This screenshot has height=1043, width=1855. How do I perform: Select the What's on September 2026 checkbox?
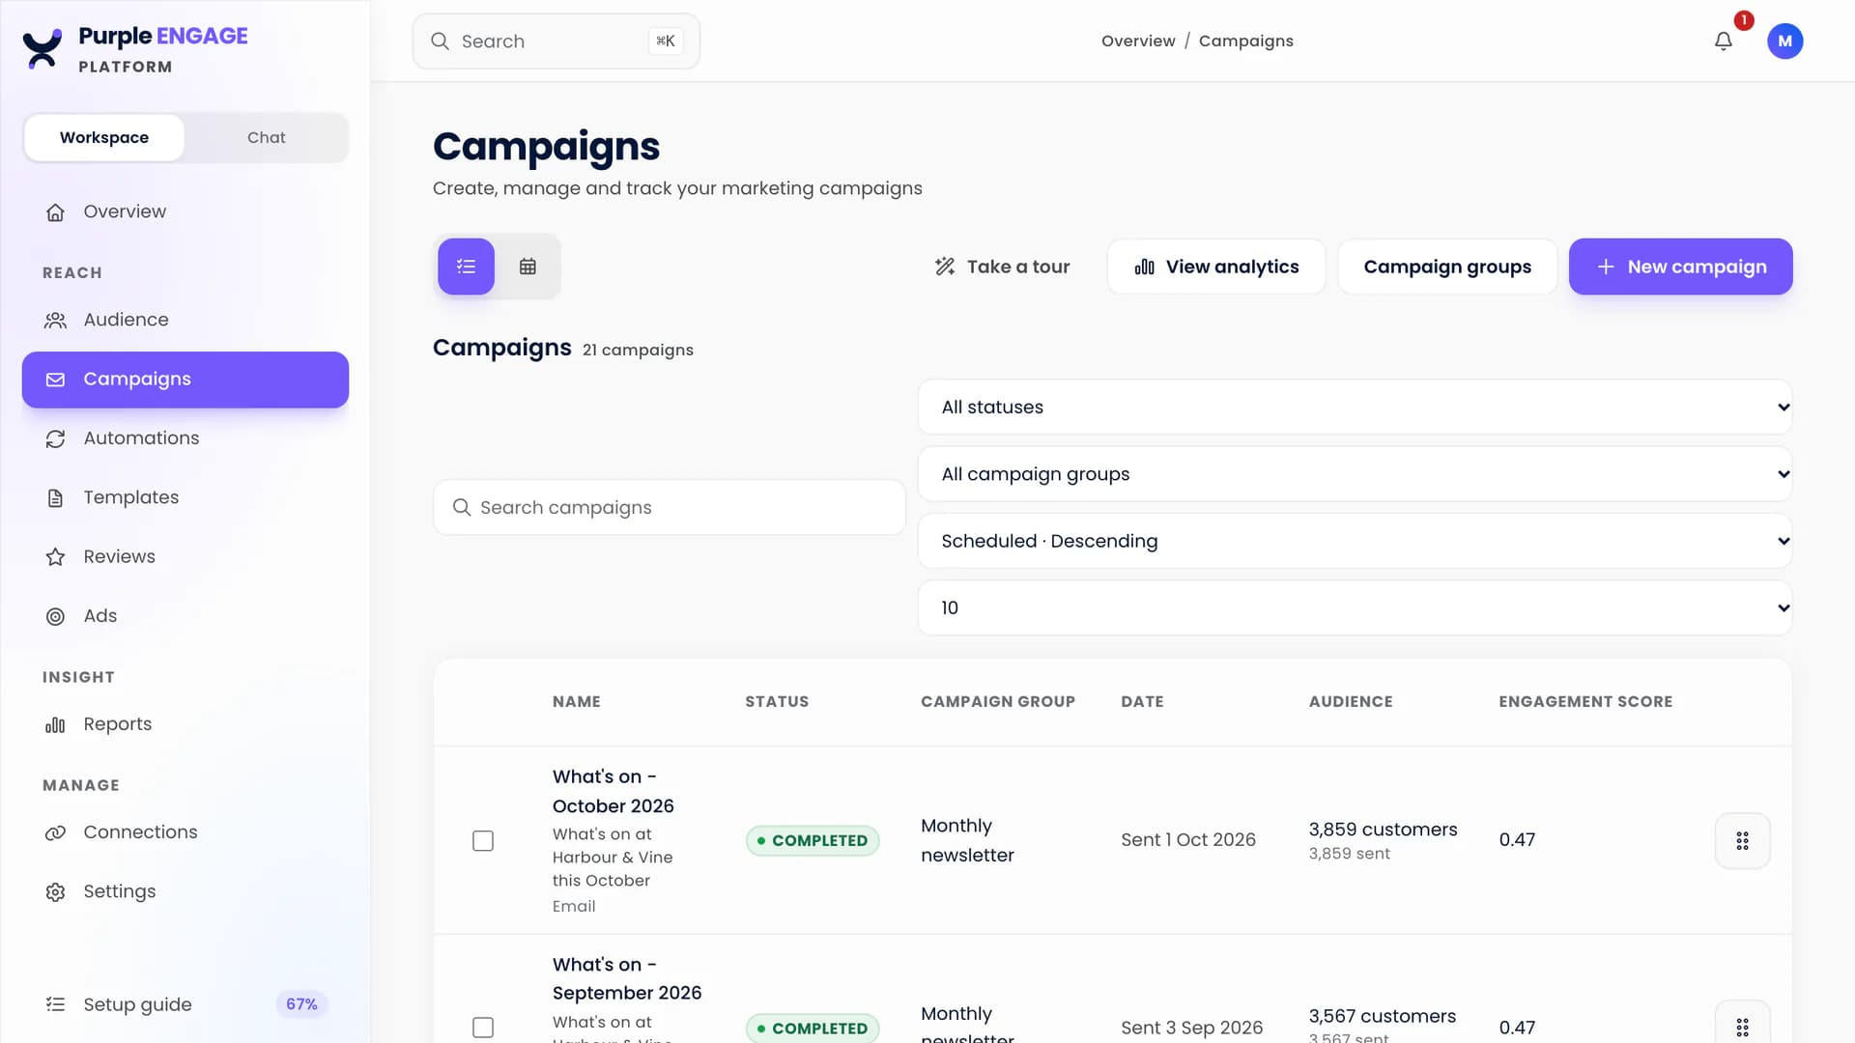tap(483, 1028)
